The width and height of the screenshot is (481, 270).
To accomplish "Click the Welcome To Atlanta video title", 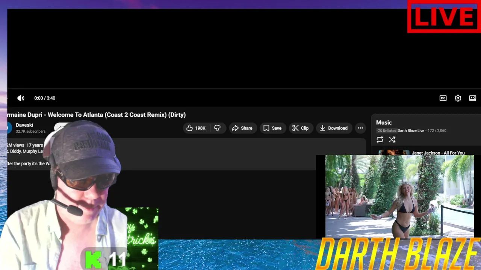I will [97, 115].
